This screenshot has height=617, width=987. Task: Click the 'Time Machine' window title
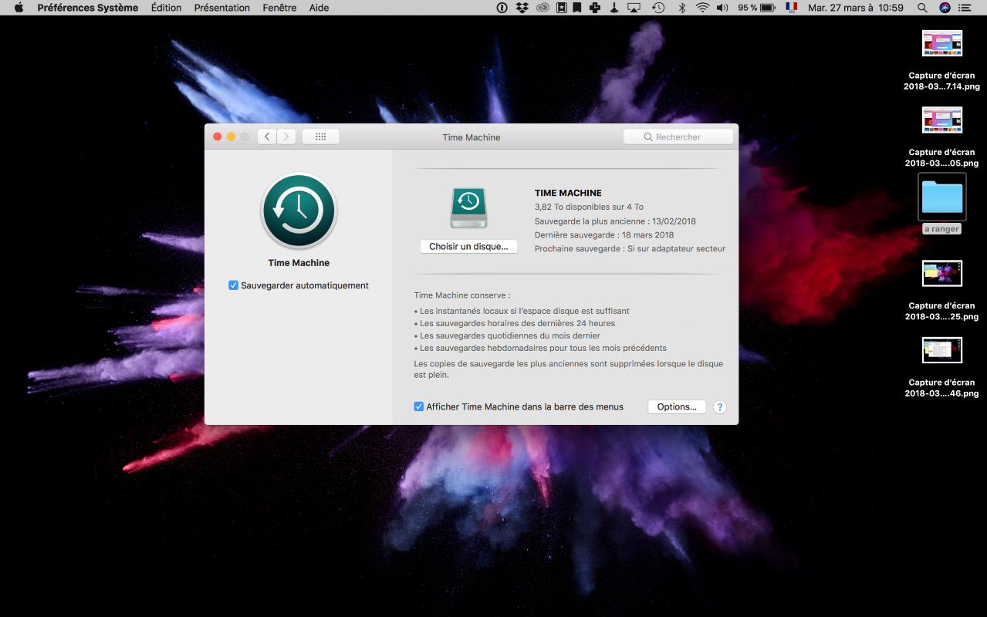tap(472, 137)
